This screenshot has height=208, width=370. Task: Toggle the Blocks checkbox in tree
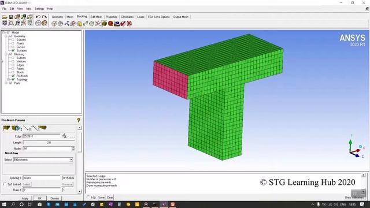point(13,72)
